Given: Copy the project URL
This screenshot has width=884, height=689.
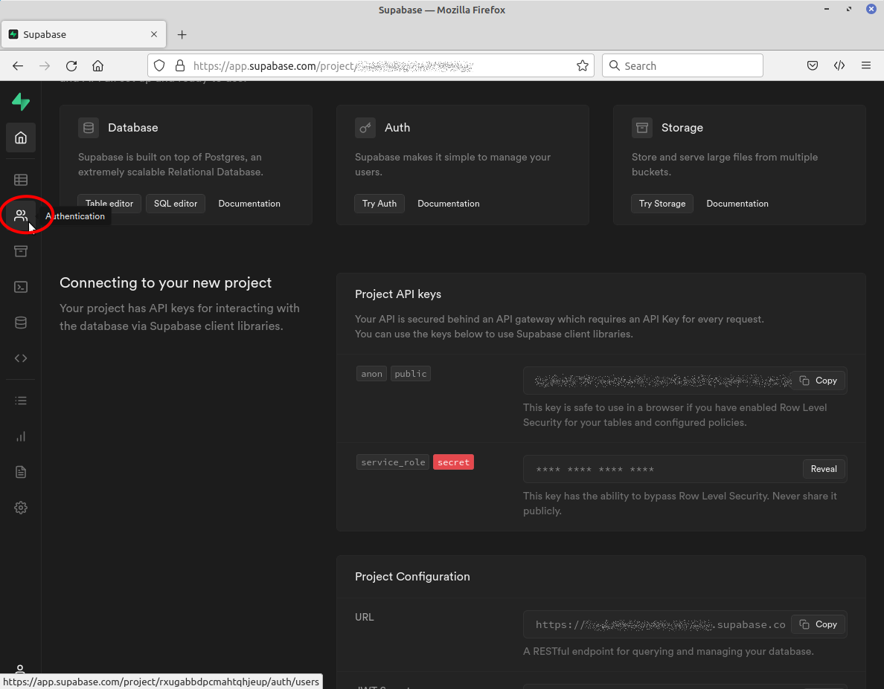Looking at the screenshot, I should click(819, 624).
